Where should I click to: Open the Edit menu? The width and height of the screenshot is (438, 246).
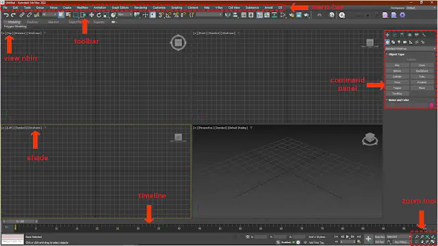[15, 8]
